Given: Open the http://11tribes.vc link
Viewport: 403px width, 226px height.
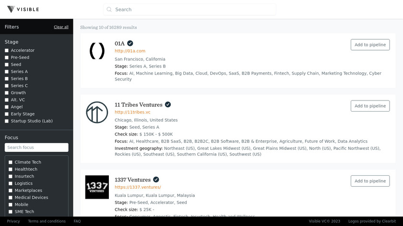Looking at the screenshot, I should tap(132, 112).
